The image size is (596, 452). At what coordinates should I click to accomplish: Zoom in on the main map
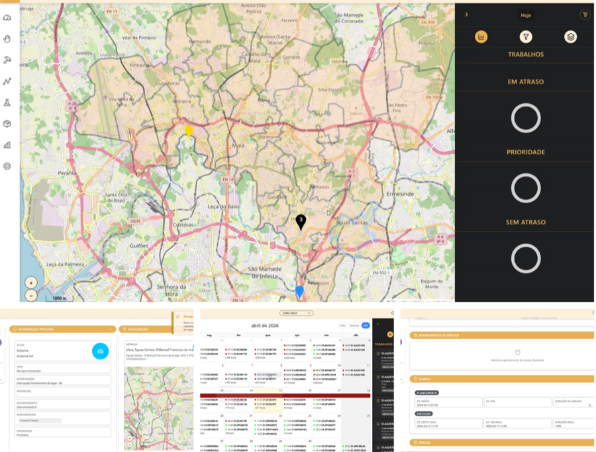(31, 283)
